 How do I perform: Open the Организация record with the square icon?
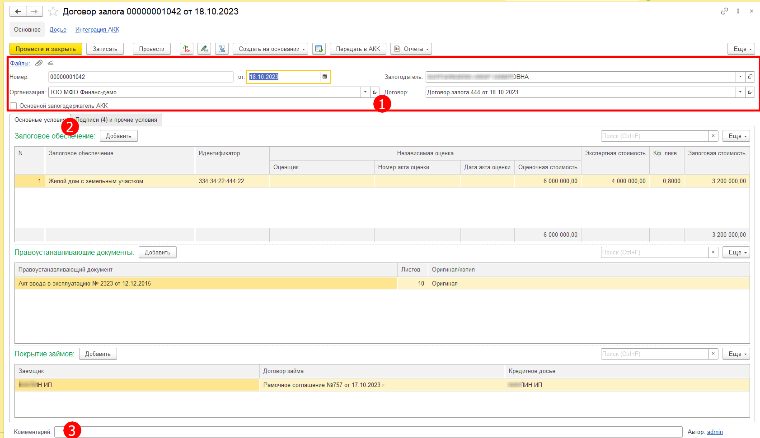click(x=375, y=92)
